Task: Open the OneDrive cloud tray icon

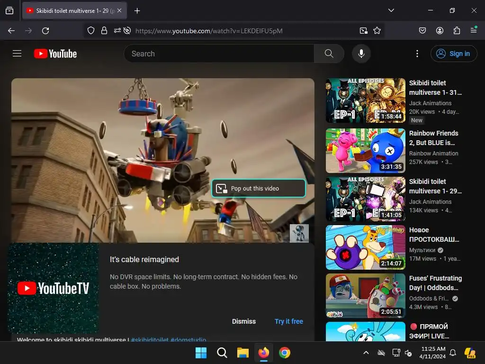Action: (x=381, y=353)
